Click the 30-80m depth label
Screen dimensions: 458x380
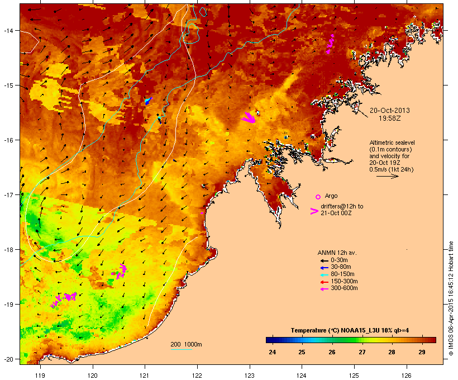point(341,267)
